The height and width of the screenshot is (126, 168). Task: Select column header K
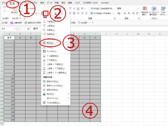coord(117,34)
